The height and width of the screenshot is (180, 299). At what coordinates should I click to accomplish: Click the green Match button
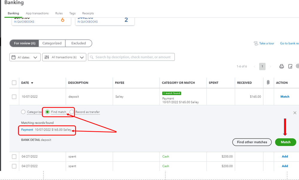click(x=286, y=142)
